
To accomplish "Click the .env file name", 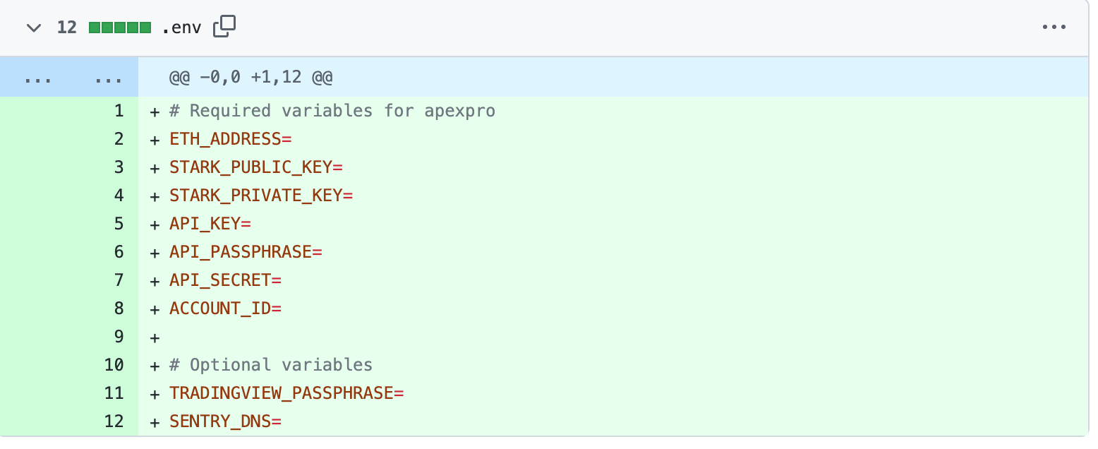I will tap(181, 28).
